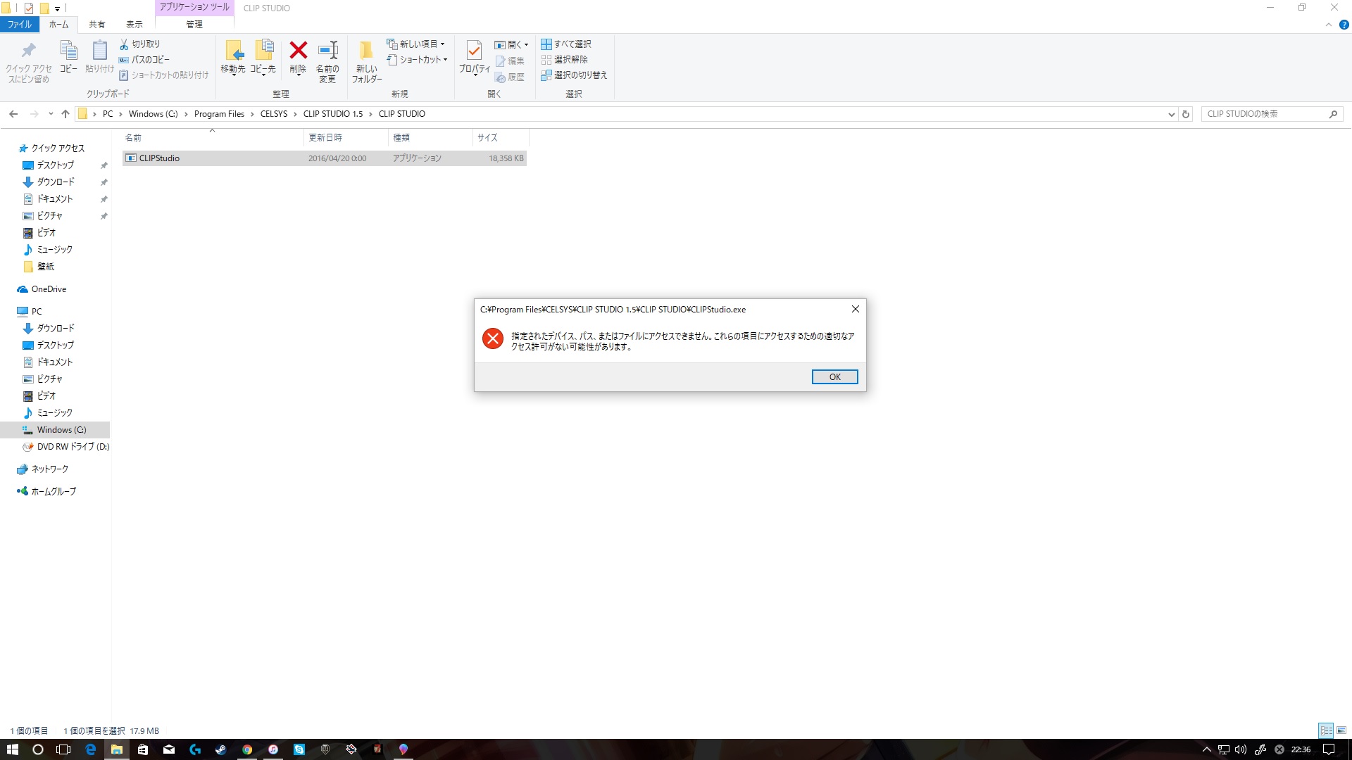The image size is (1352, 760).
Task: Click the Properties (プロパティ) ribbon icon
Action: [474, 51]
